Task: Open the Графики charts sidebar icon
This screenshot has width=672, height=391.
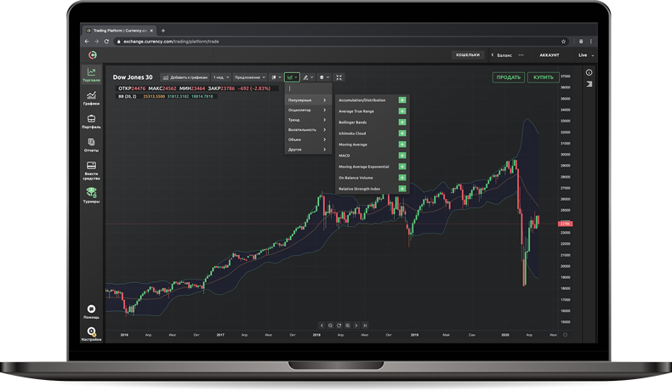Action: (91, 98)
